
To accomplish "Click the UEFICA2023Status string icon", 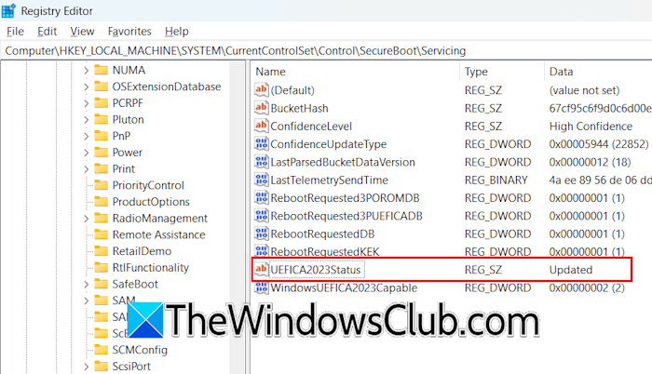I will 261,269.
